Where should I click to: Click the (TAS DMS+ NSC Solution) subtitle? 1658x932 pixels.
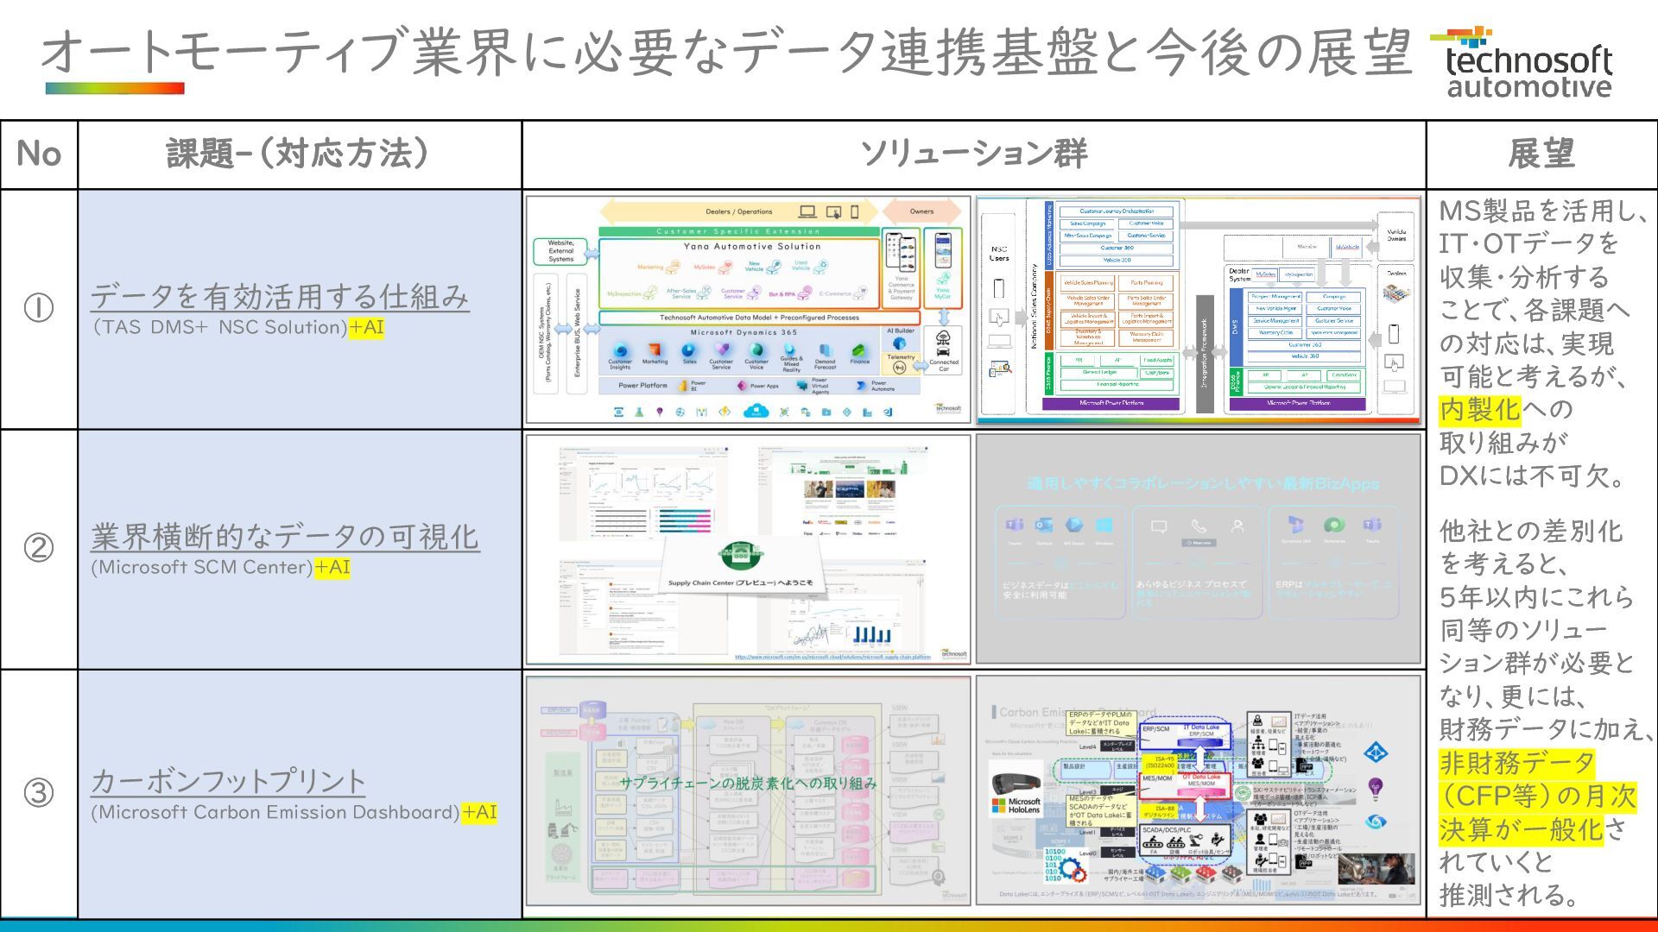coord(219,327)
